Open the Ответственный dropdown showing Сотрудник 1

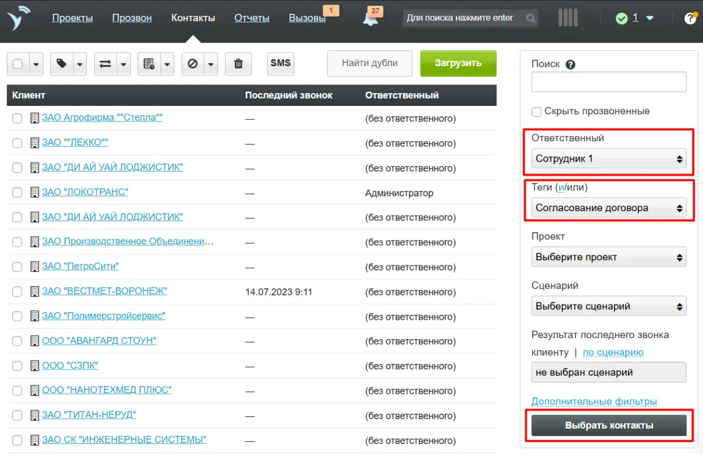[609, 159]
